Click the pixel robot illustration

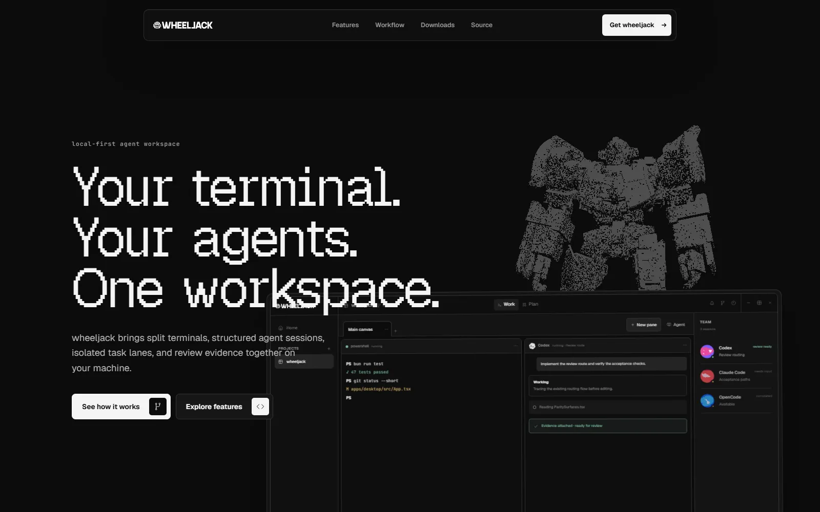615,207
